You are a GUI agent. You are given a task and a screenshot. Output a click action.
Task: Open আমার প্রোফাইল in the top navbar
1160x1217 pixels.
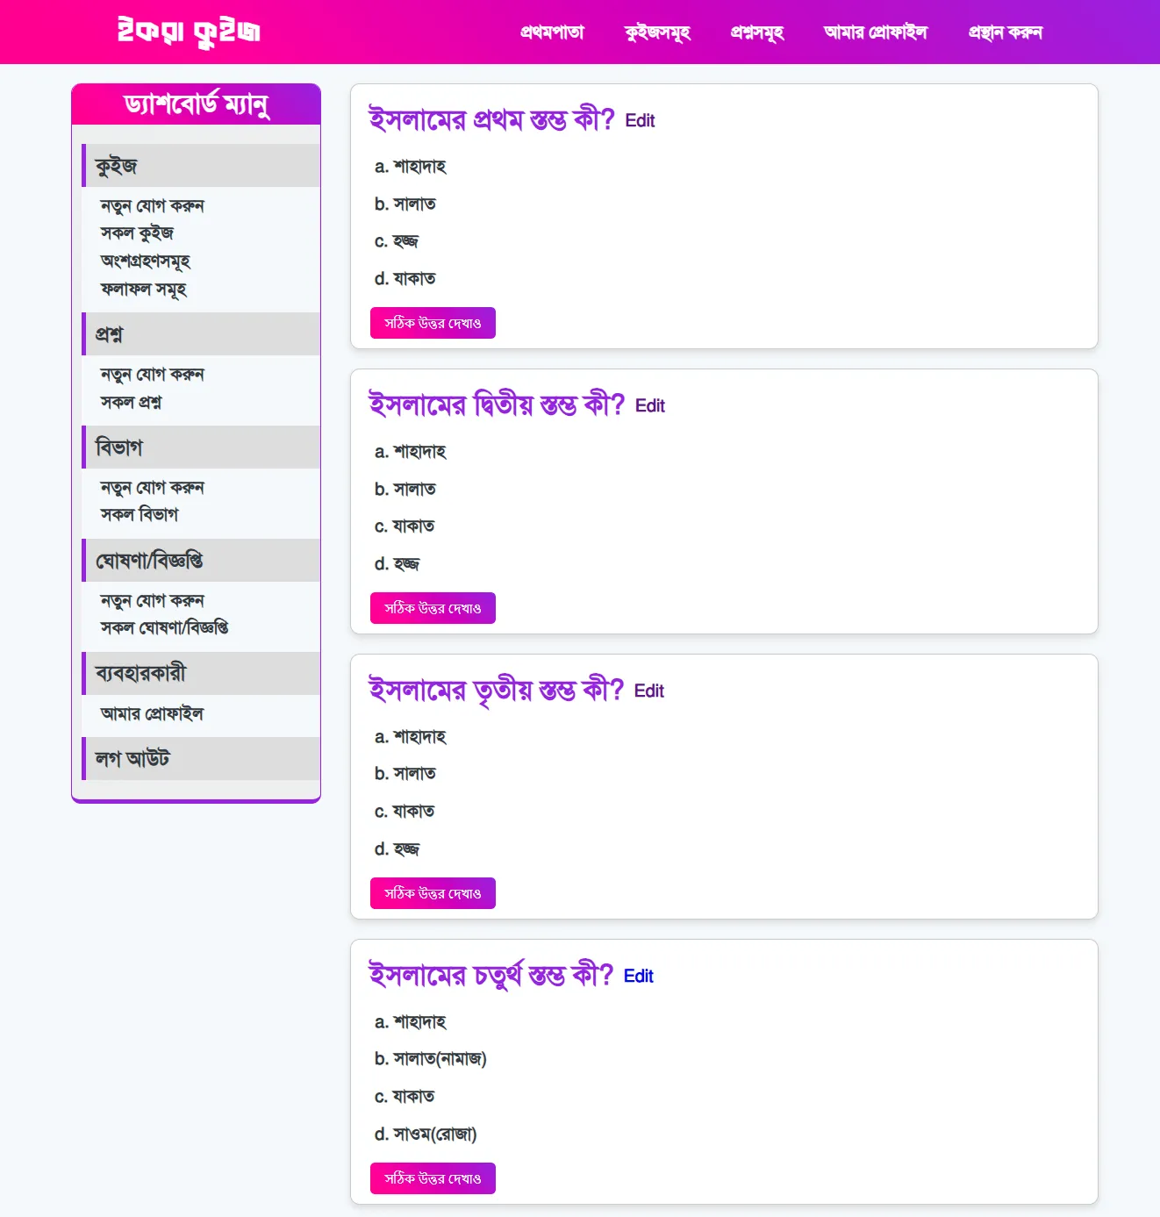(x=875, y=32)
